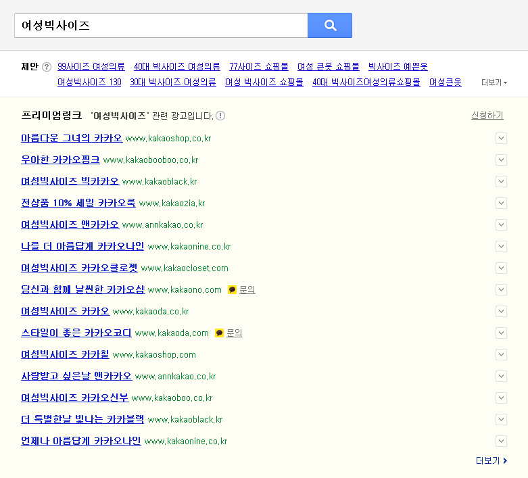528x478 pixels.
Task: Expand the arrow for 아름다운 그녀의 카카오 ad
Action: click(501, 139)
